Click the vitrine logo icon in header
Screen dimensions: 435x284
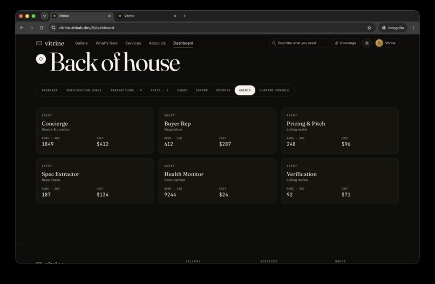point(39,43)
